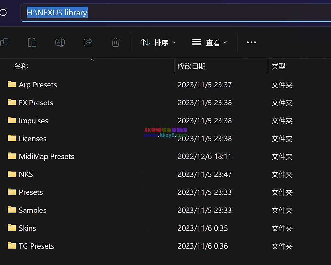Click the Copy icon in the toolbar
331x265 pixels.
(5, 42)
